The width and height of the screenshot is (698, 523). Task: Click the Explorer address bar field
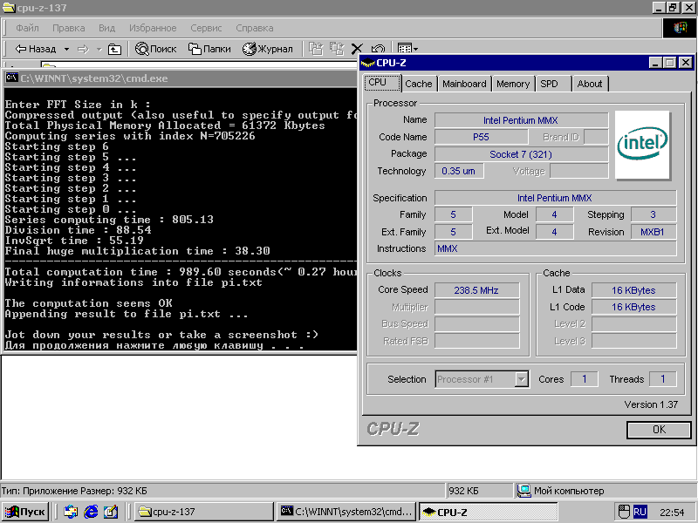[201, 65]
